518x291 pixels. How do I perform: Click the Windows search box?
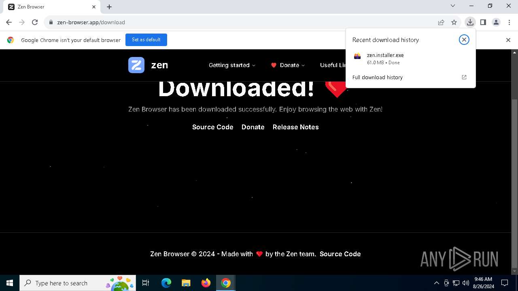(x=78, y=283)
